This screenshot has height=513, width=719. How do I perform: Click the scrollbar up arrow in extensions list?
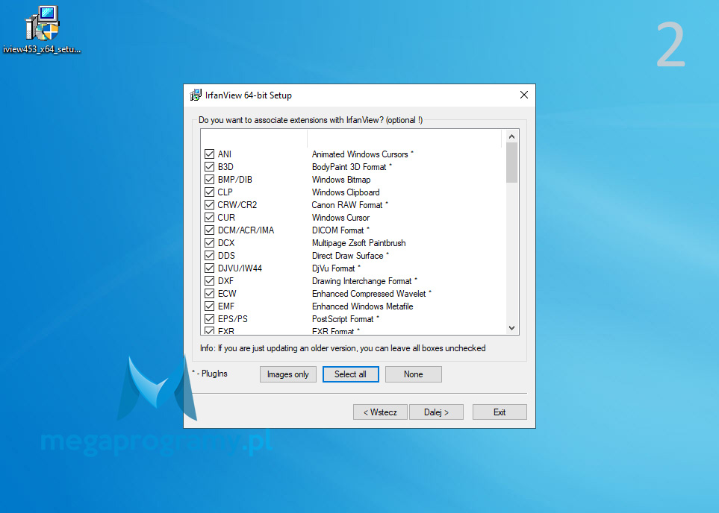coord(512,136)
